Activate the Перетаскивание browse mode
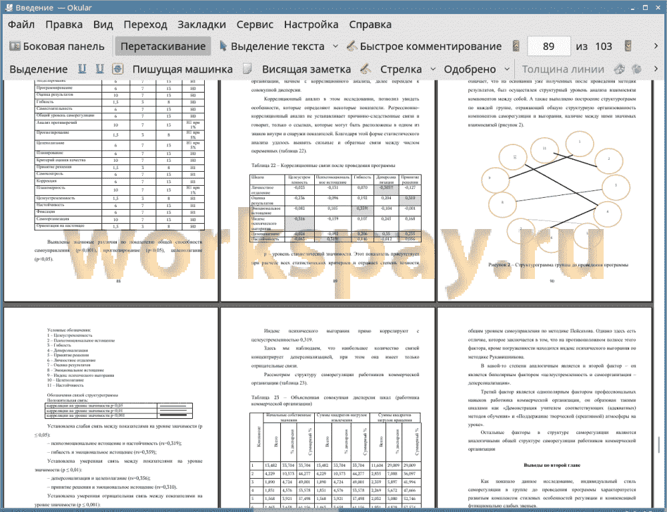The image size is (667, 512). coord(163,47)
